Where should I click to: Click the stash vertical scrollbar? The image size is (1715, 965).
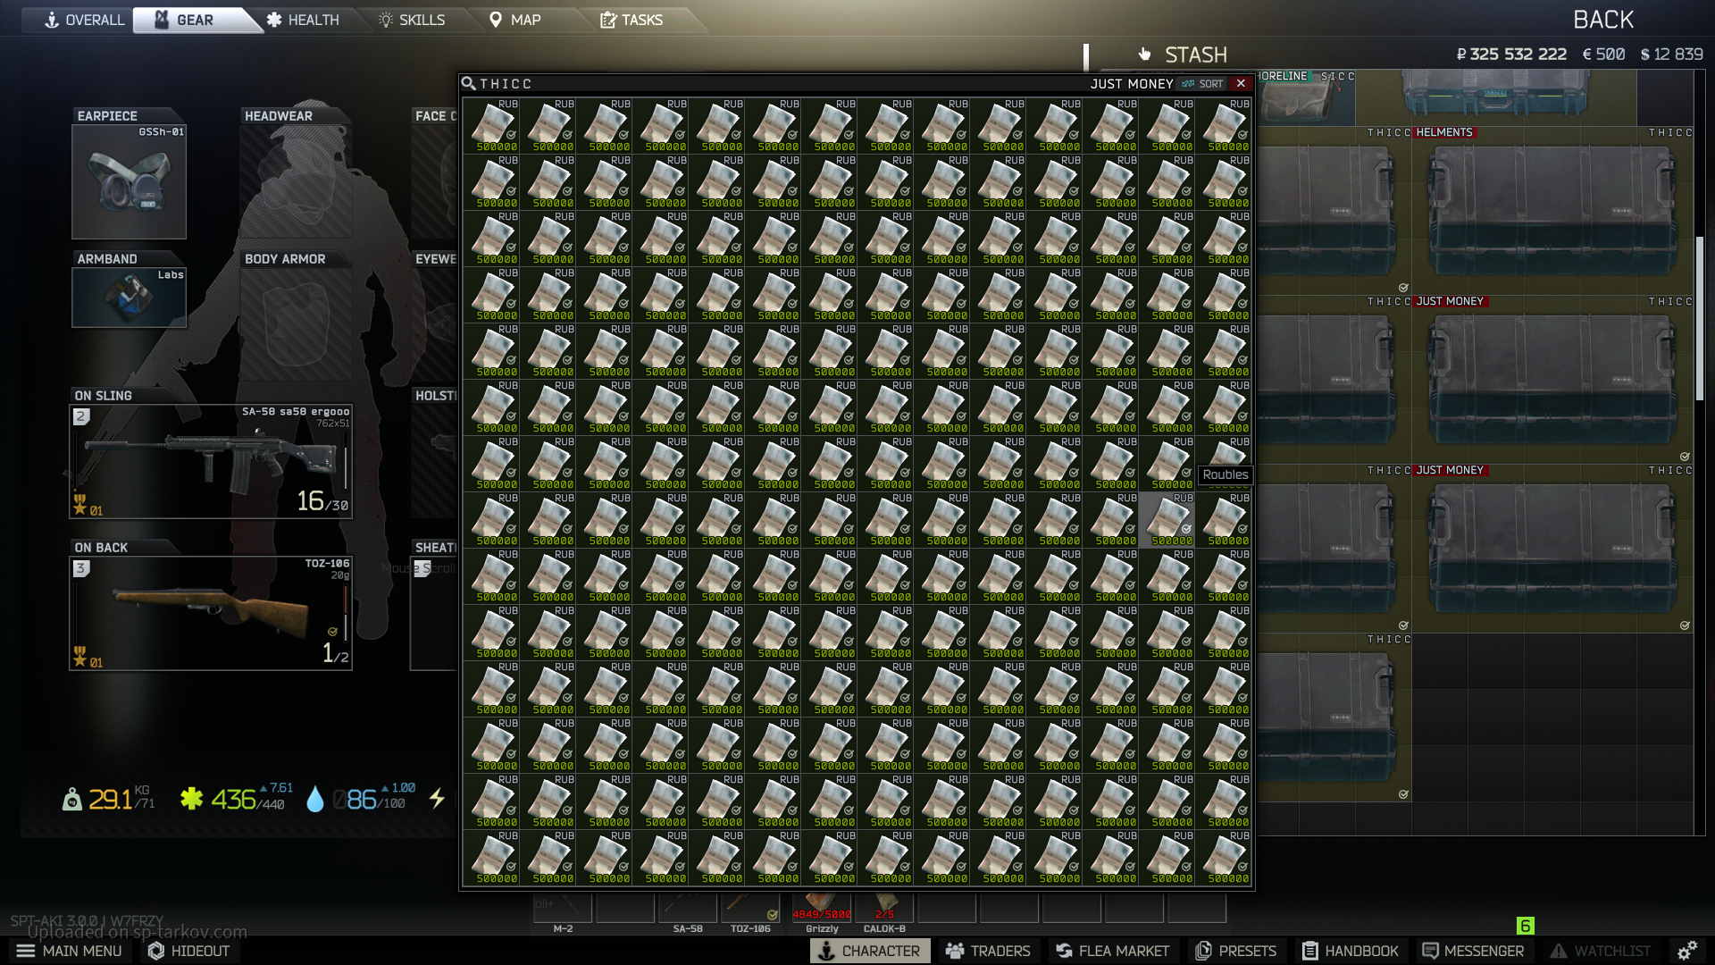(1699, 317)
